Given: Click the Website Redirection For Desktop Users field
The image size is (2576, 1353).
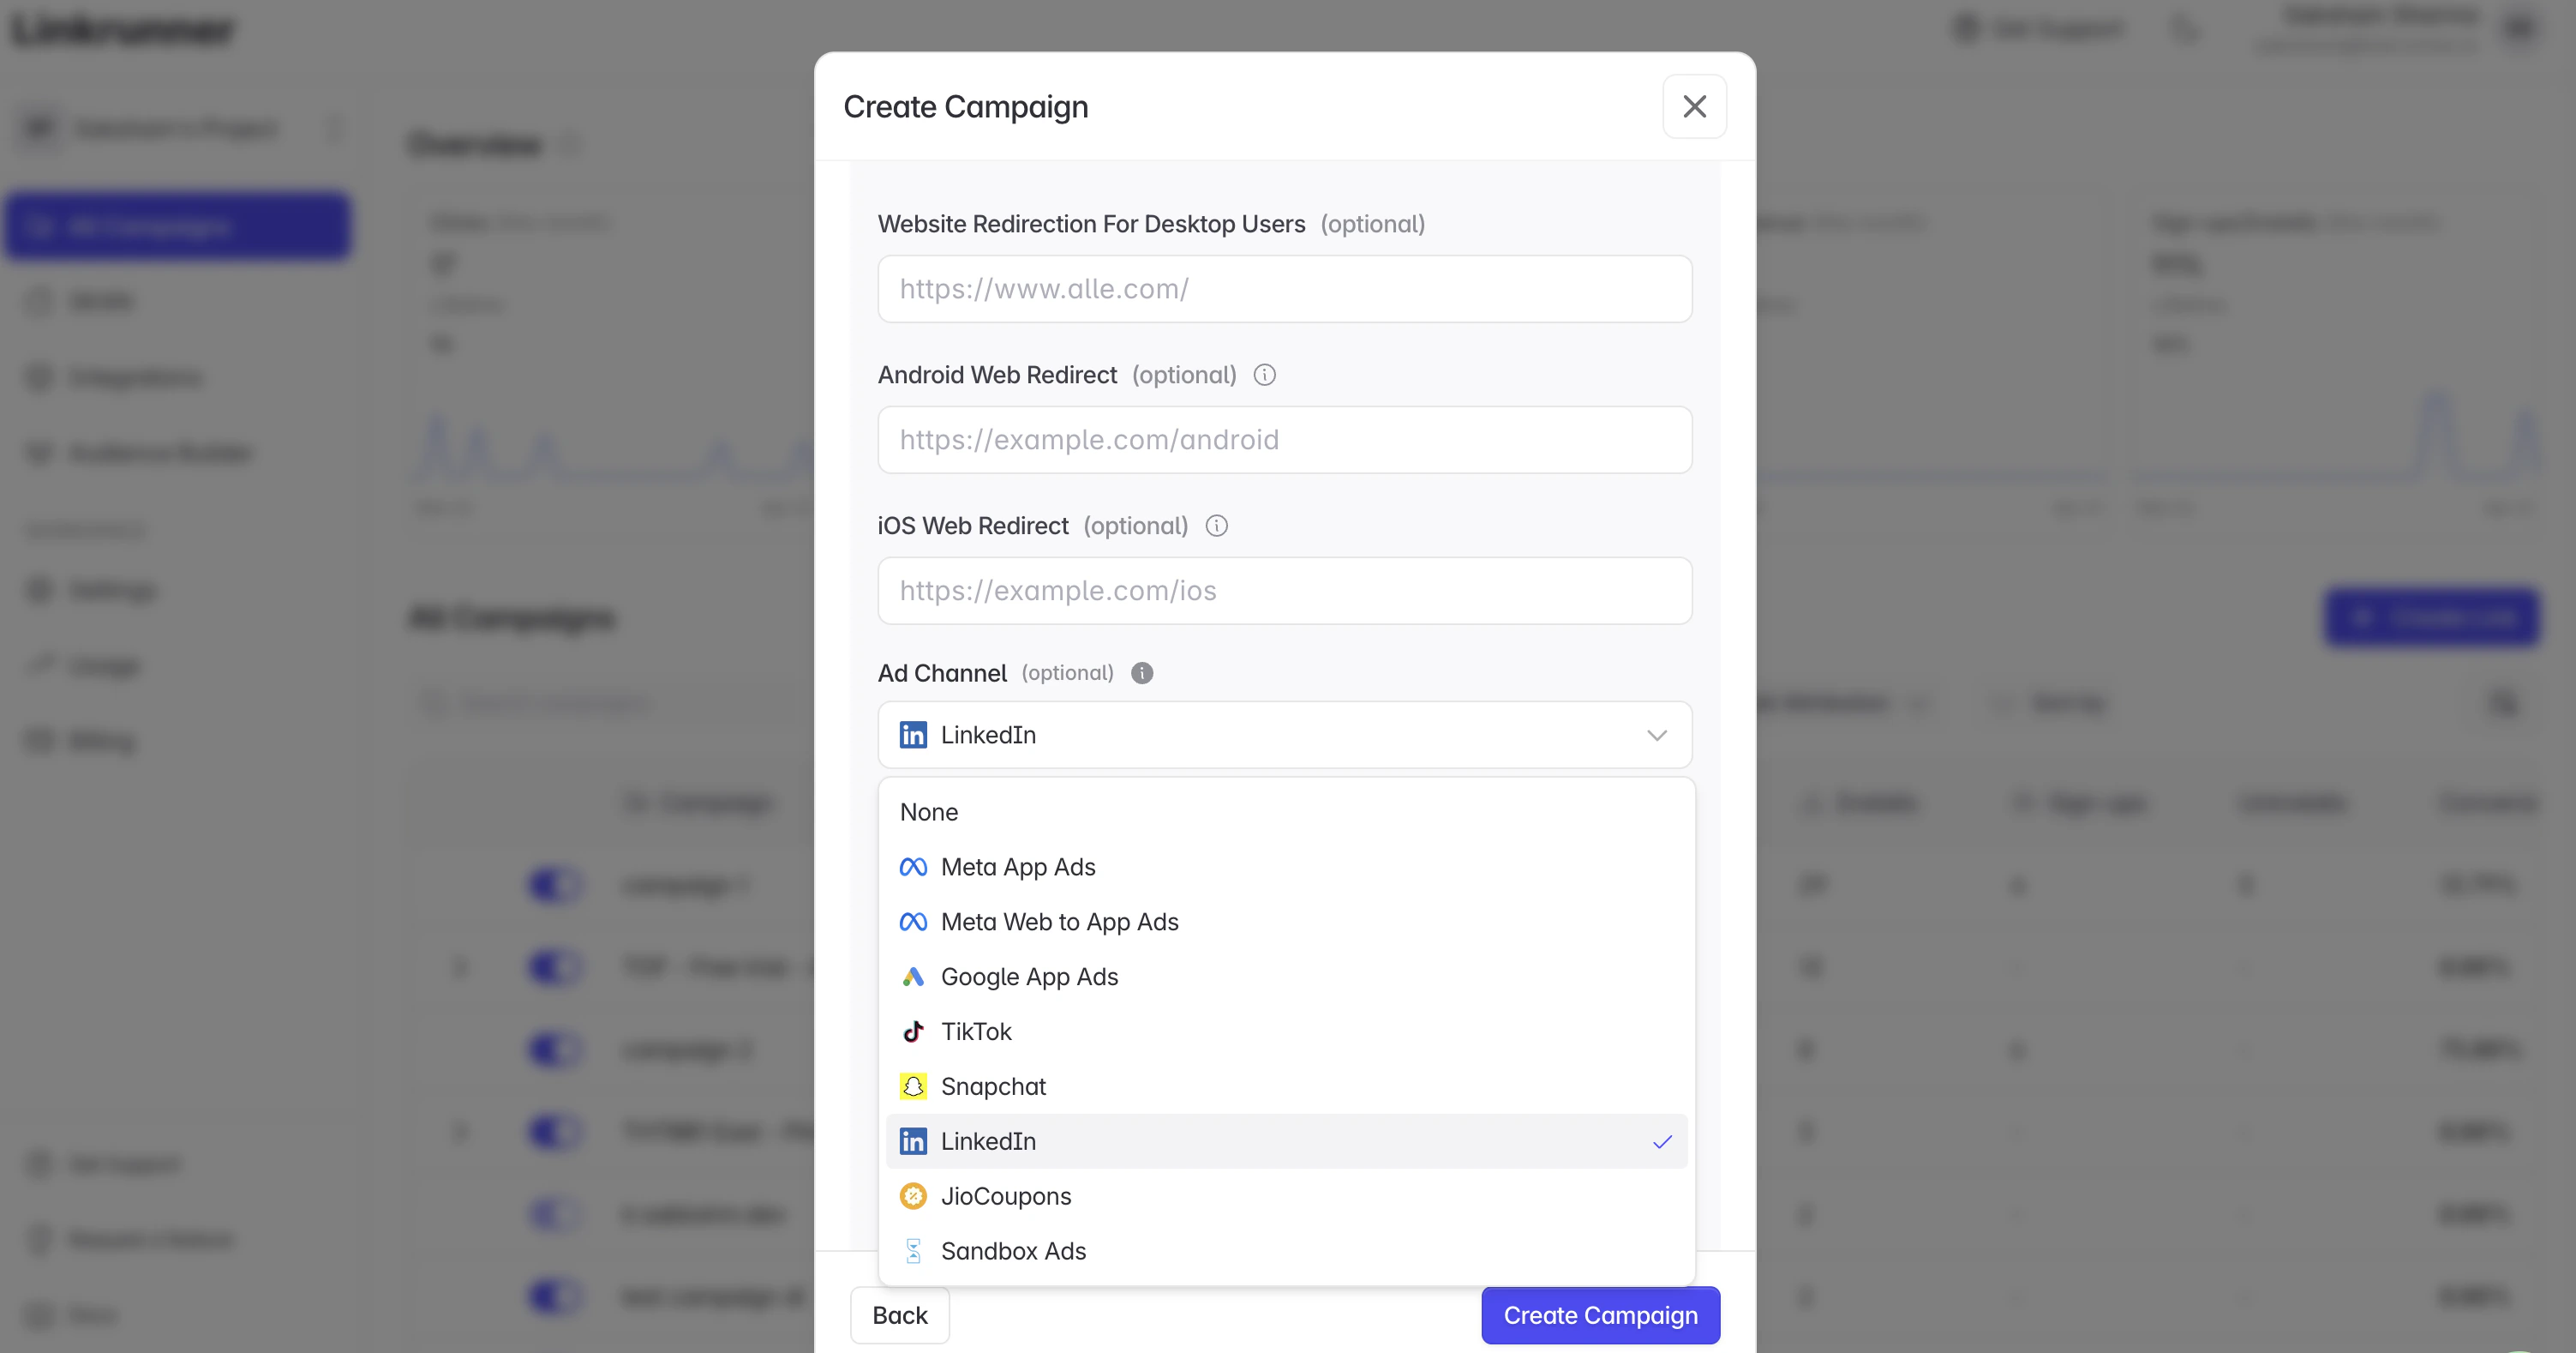Looking at the screenshot, I should coord(1284,289).
